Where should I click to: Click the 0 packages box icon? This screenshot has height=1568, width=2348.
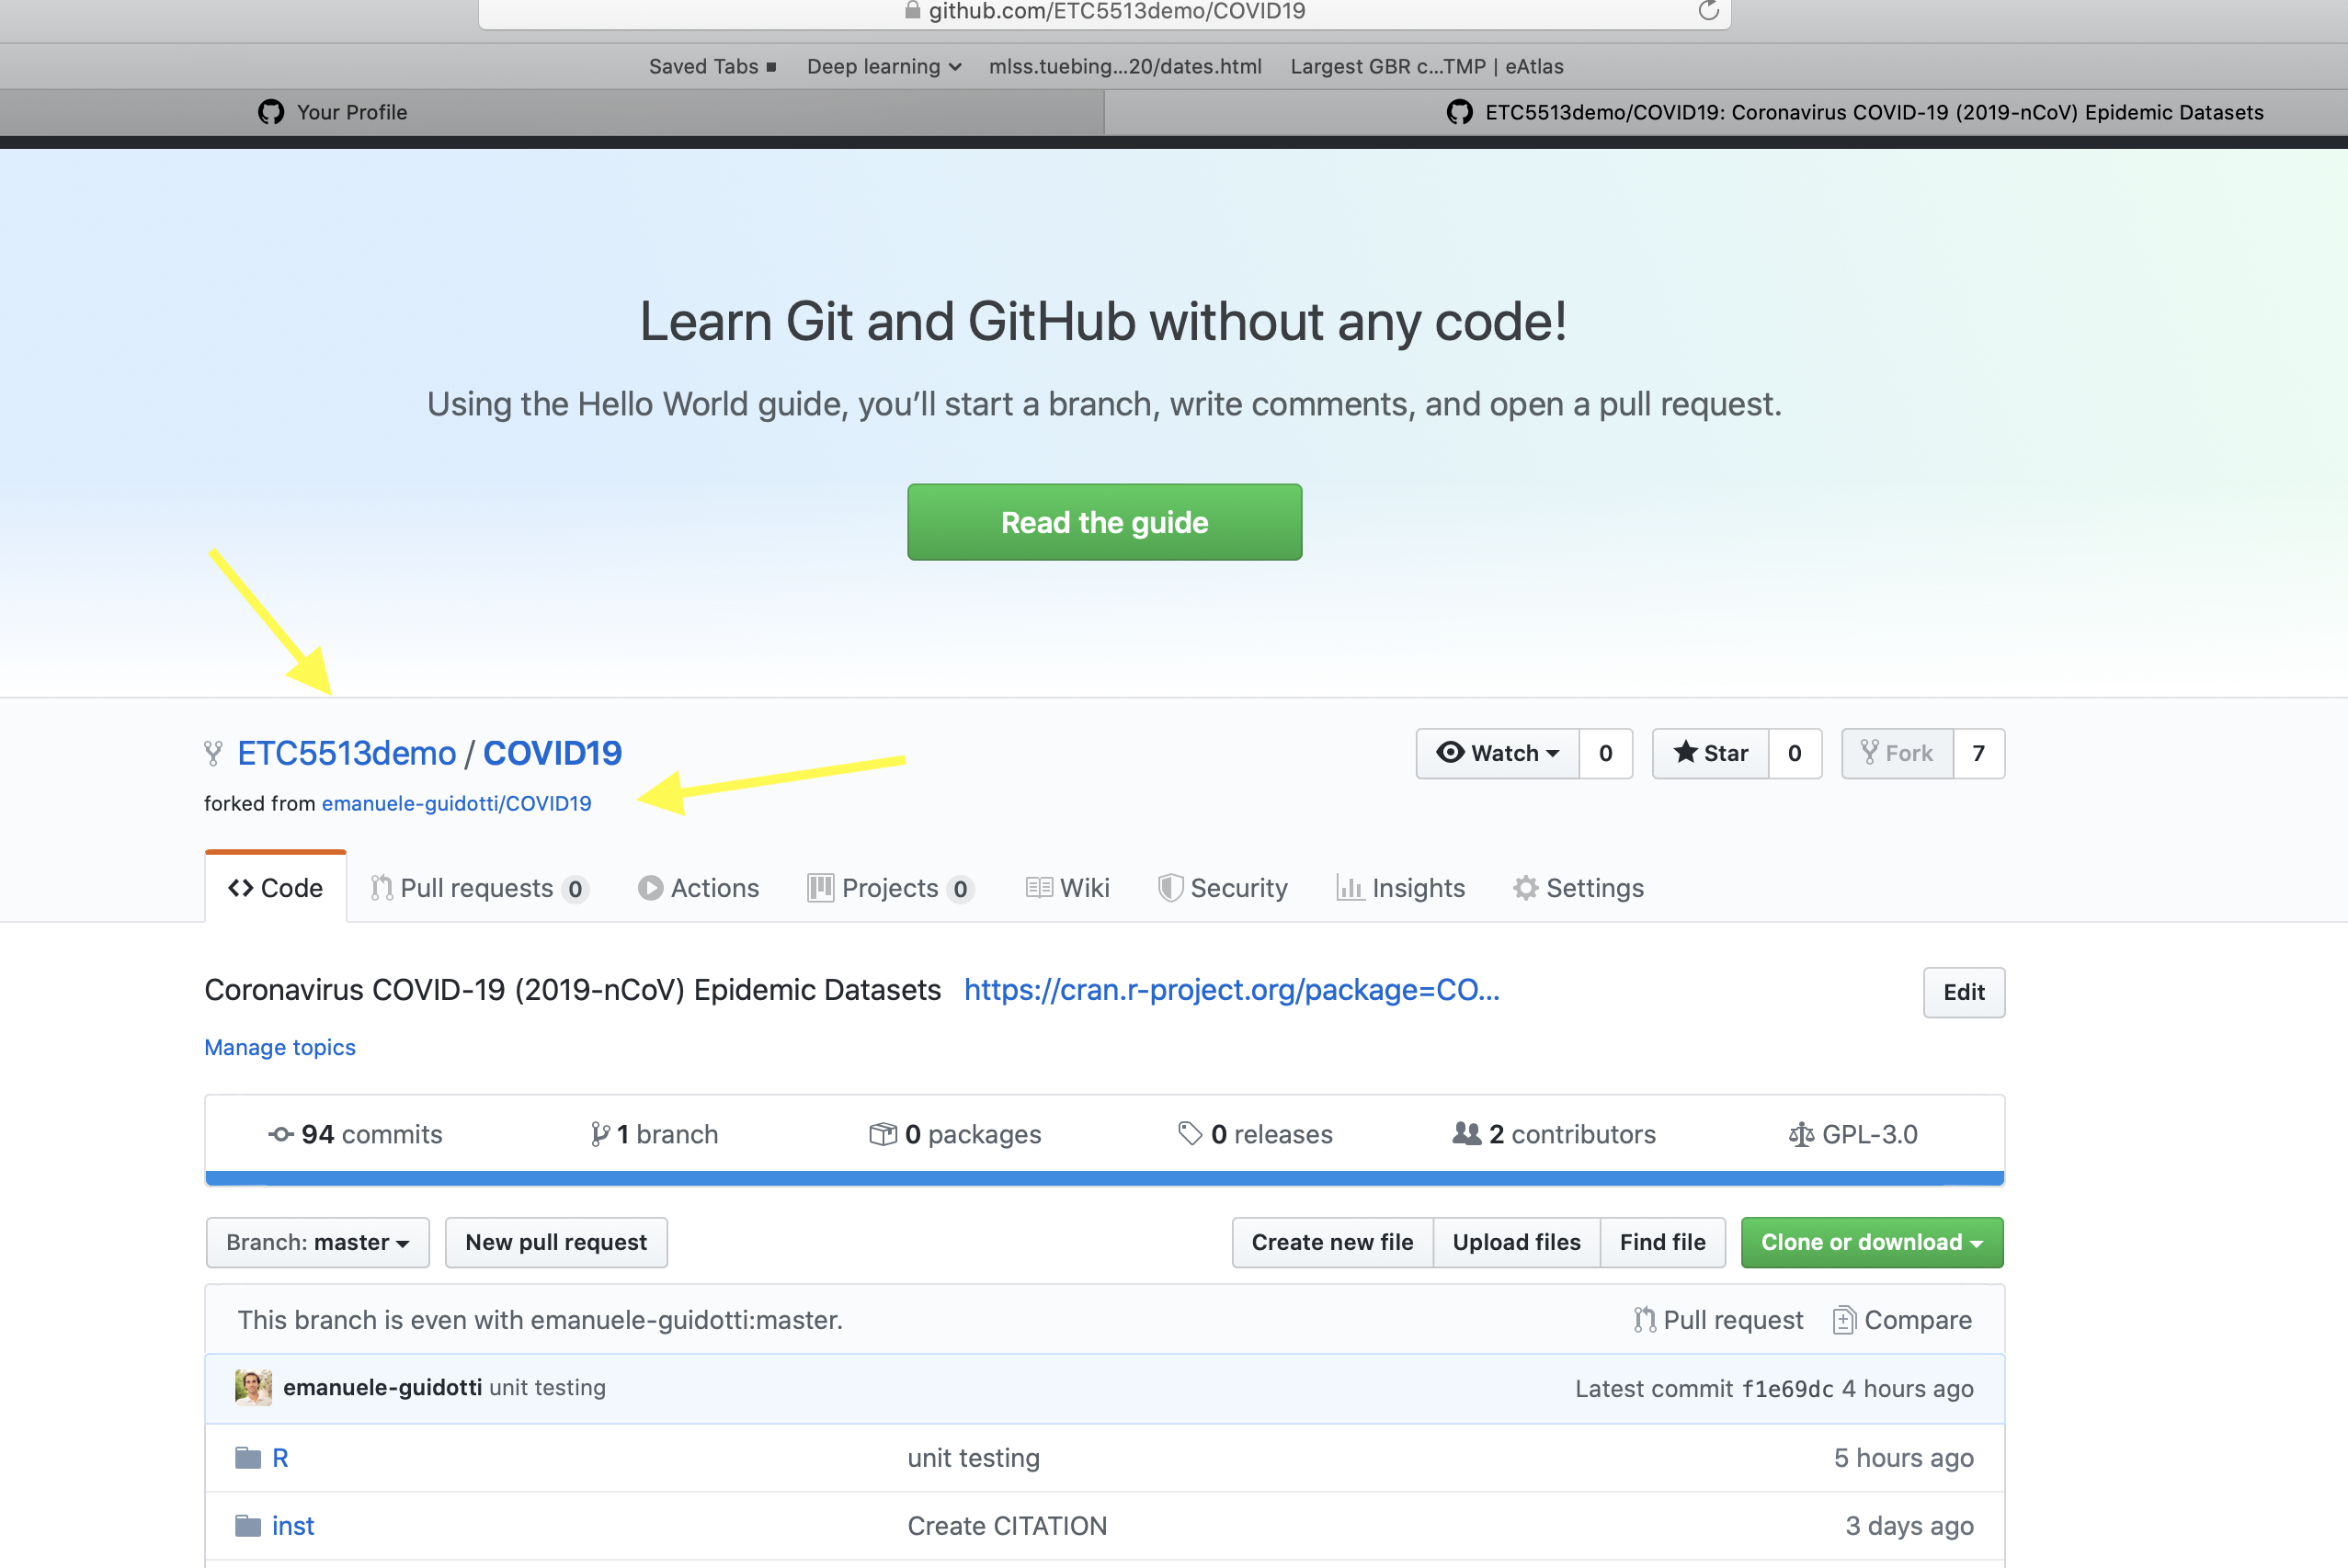pos(882,1134)
